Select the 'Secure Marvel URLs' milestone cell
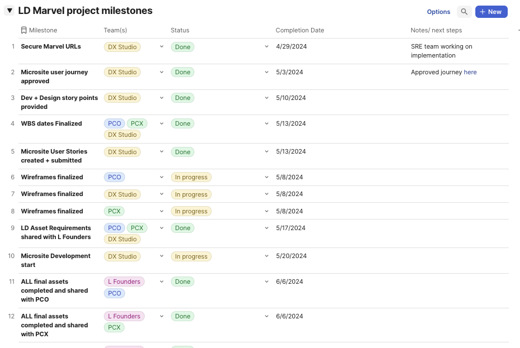520x348 pixels. coord(51,46)
